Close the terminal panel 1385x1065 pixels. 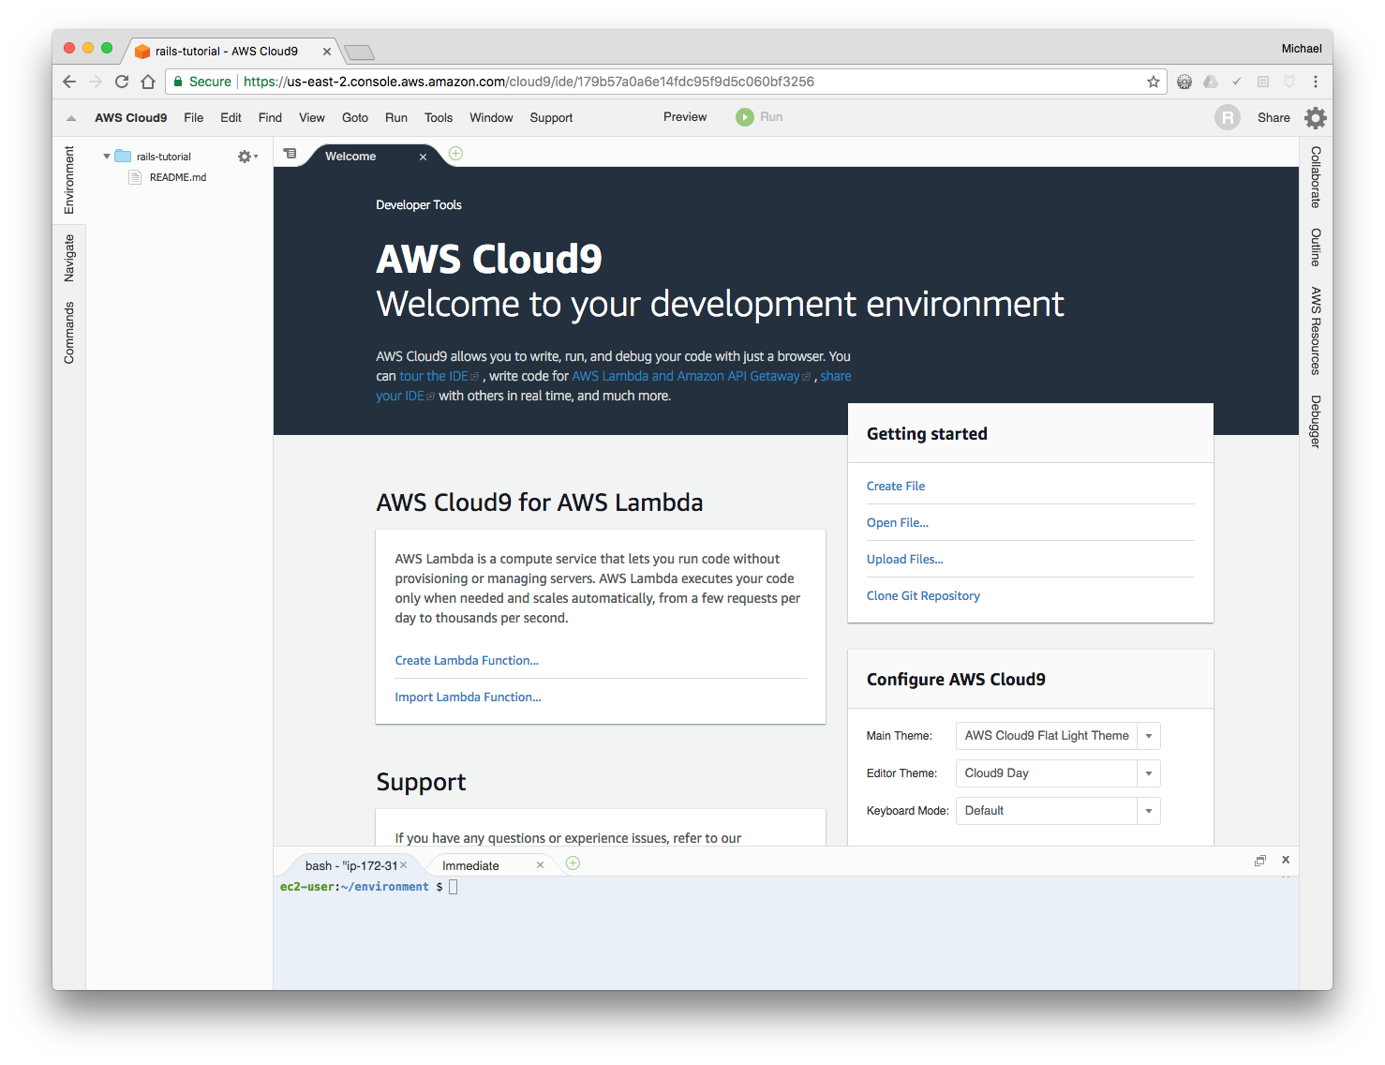click(x=1286, y=860)
